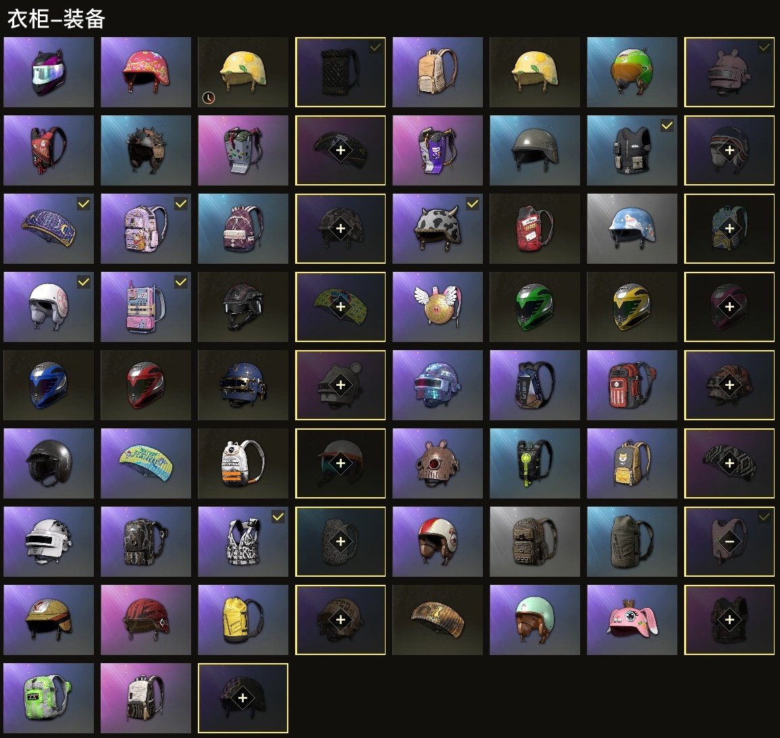780x738 pixels.
Task: Select the Shiba dog backpack
Action: (x=631, y=463)
